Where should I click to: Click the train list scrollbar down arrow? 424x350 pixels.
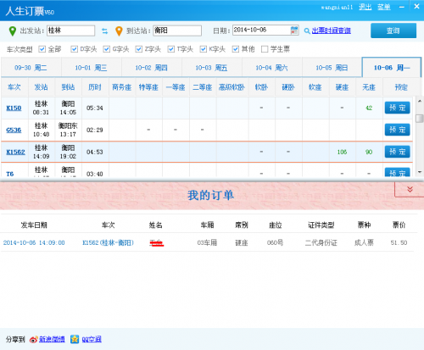(420, 171)
